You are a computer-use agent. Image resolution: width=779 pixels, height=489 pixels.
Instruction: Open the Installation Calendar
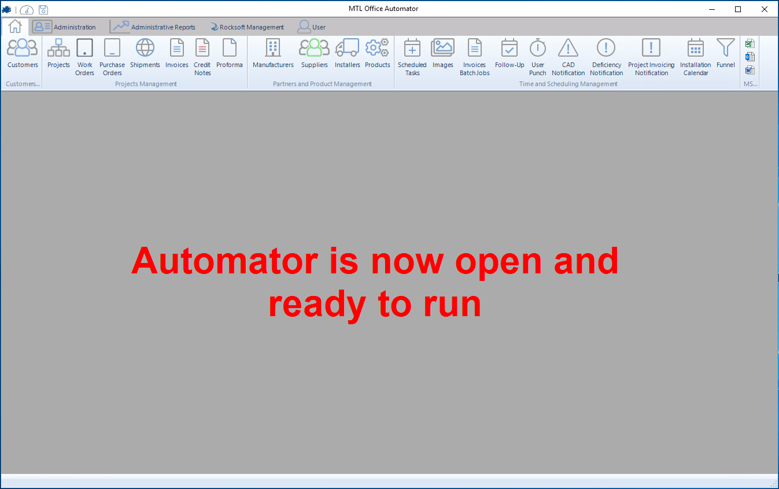pos(695,56)
